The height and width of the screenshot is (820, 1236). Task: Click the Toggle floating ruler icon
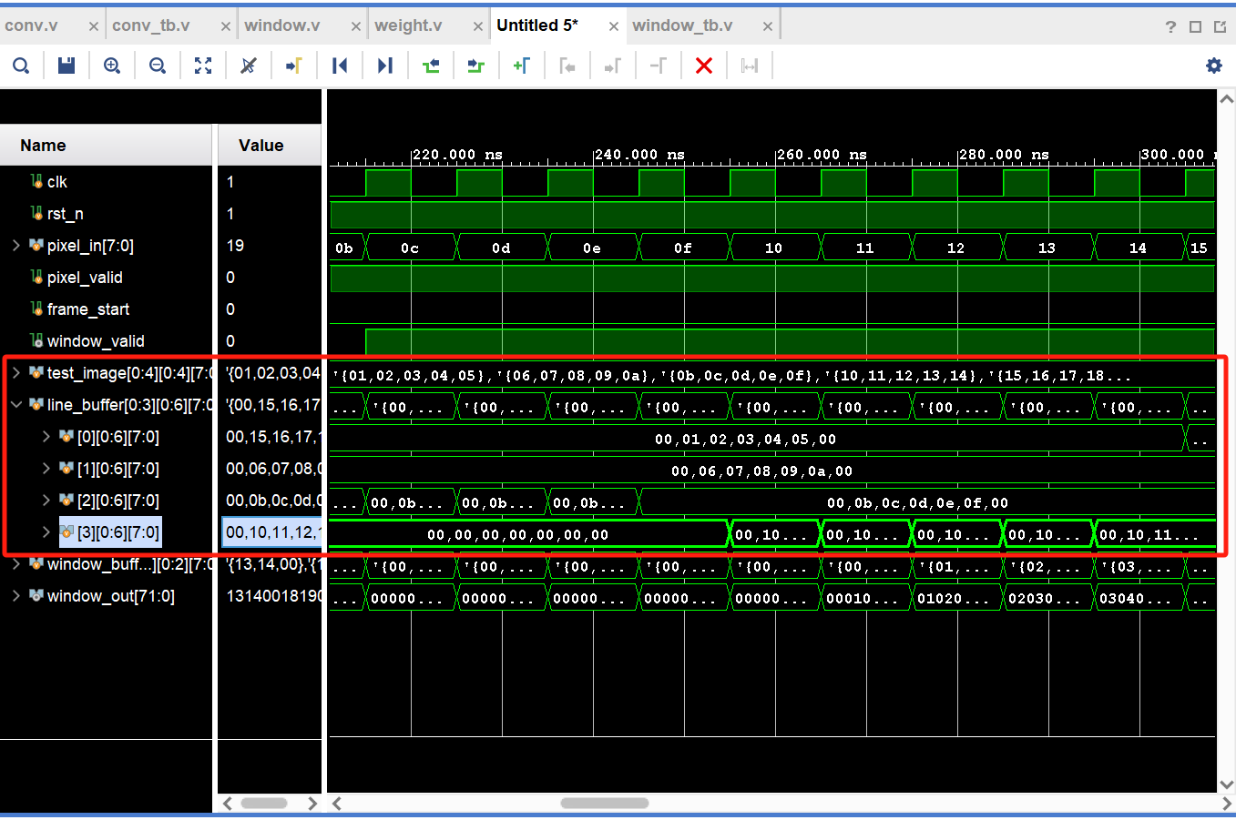pyautogui.click(x=750, y=66)
